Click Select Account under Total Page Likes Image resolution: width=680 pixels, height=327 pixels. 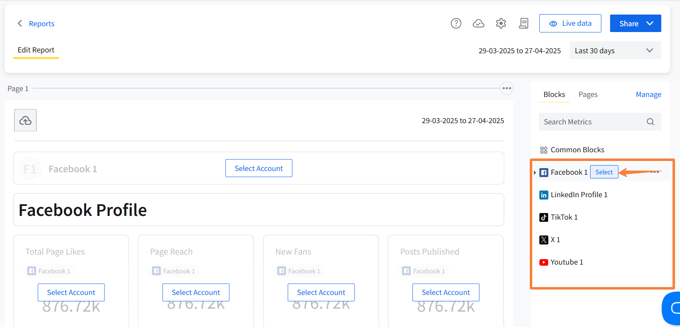pyautogui.click(x=71, y=292)
